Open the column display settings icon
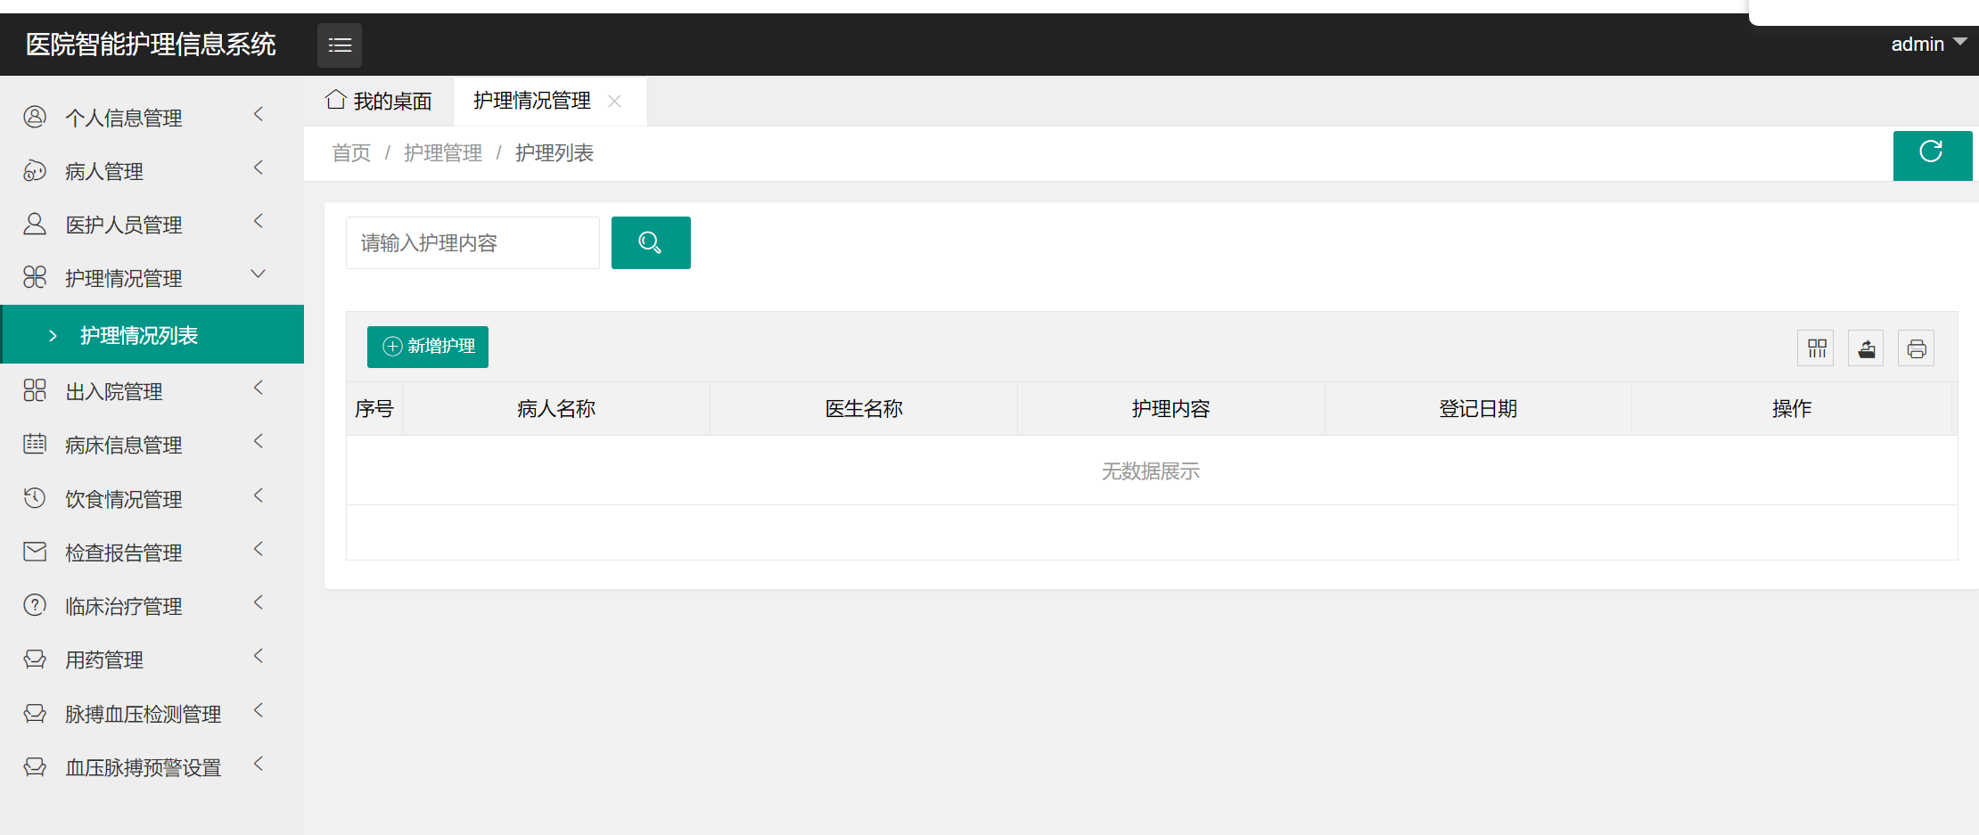Screen dimensions: 1979x835 (x=1816, y=348)
